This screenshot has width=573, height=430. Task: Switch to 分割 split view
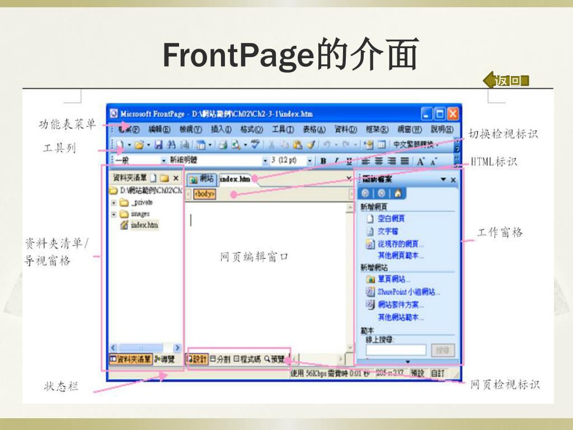220,359
